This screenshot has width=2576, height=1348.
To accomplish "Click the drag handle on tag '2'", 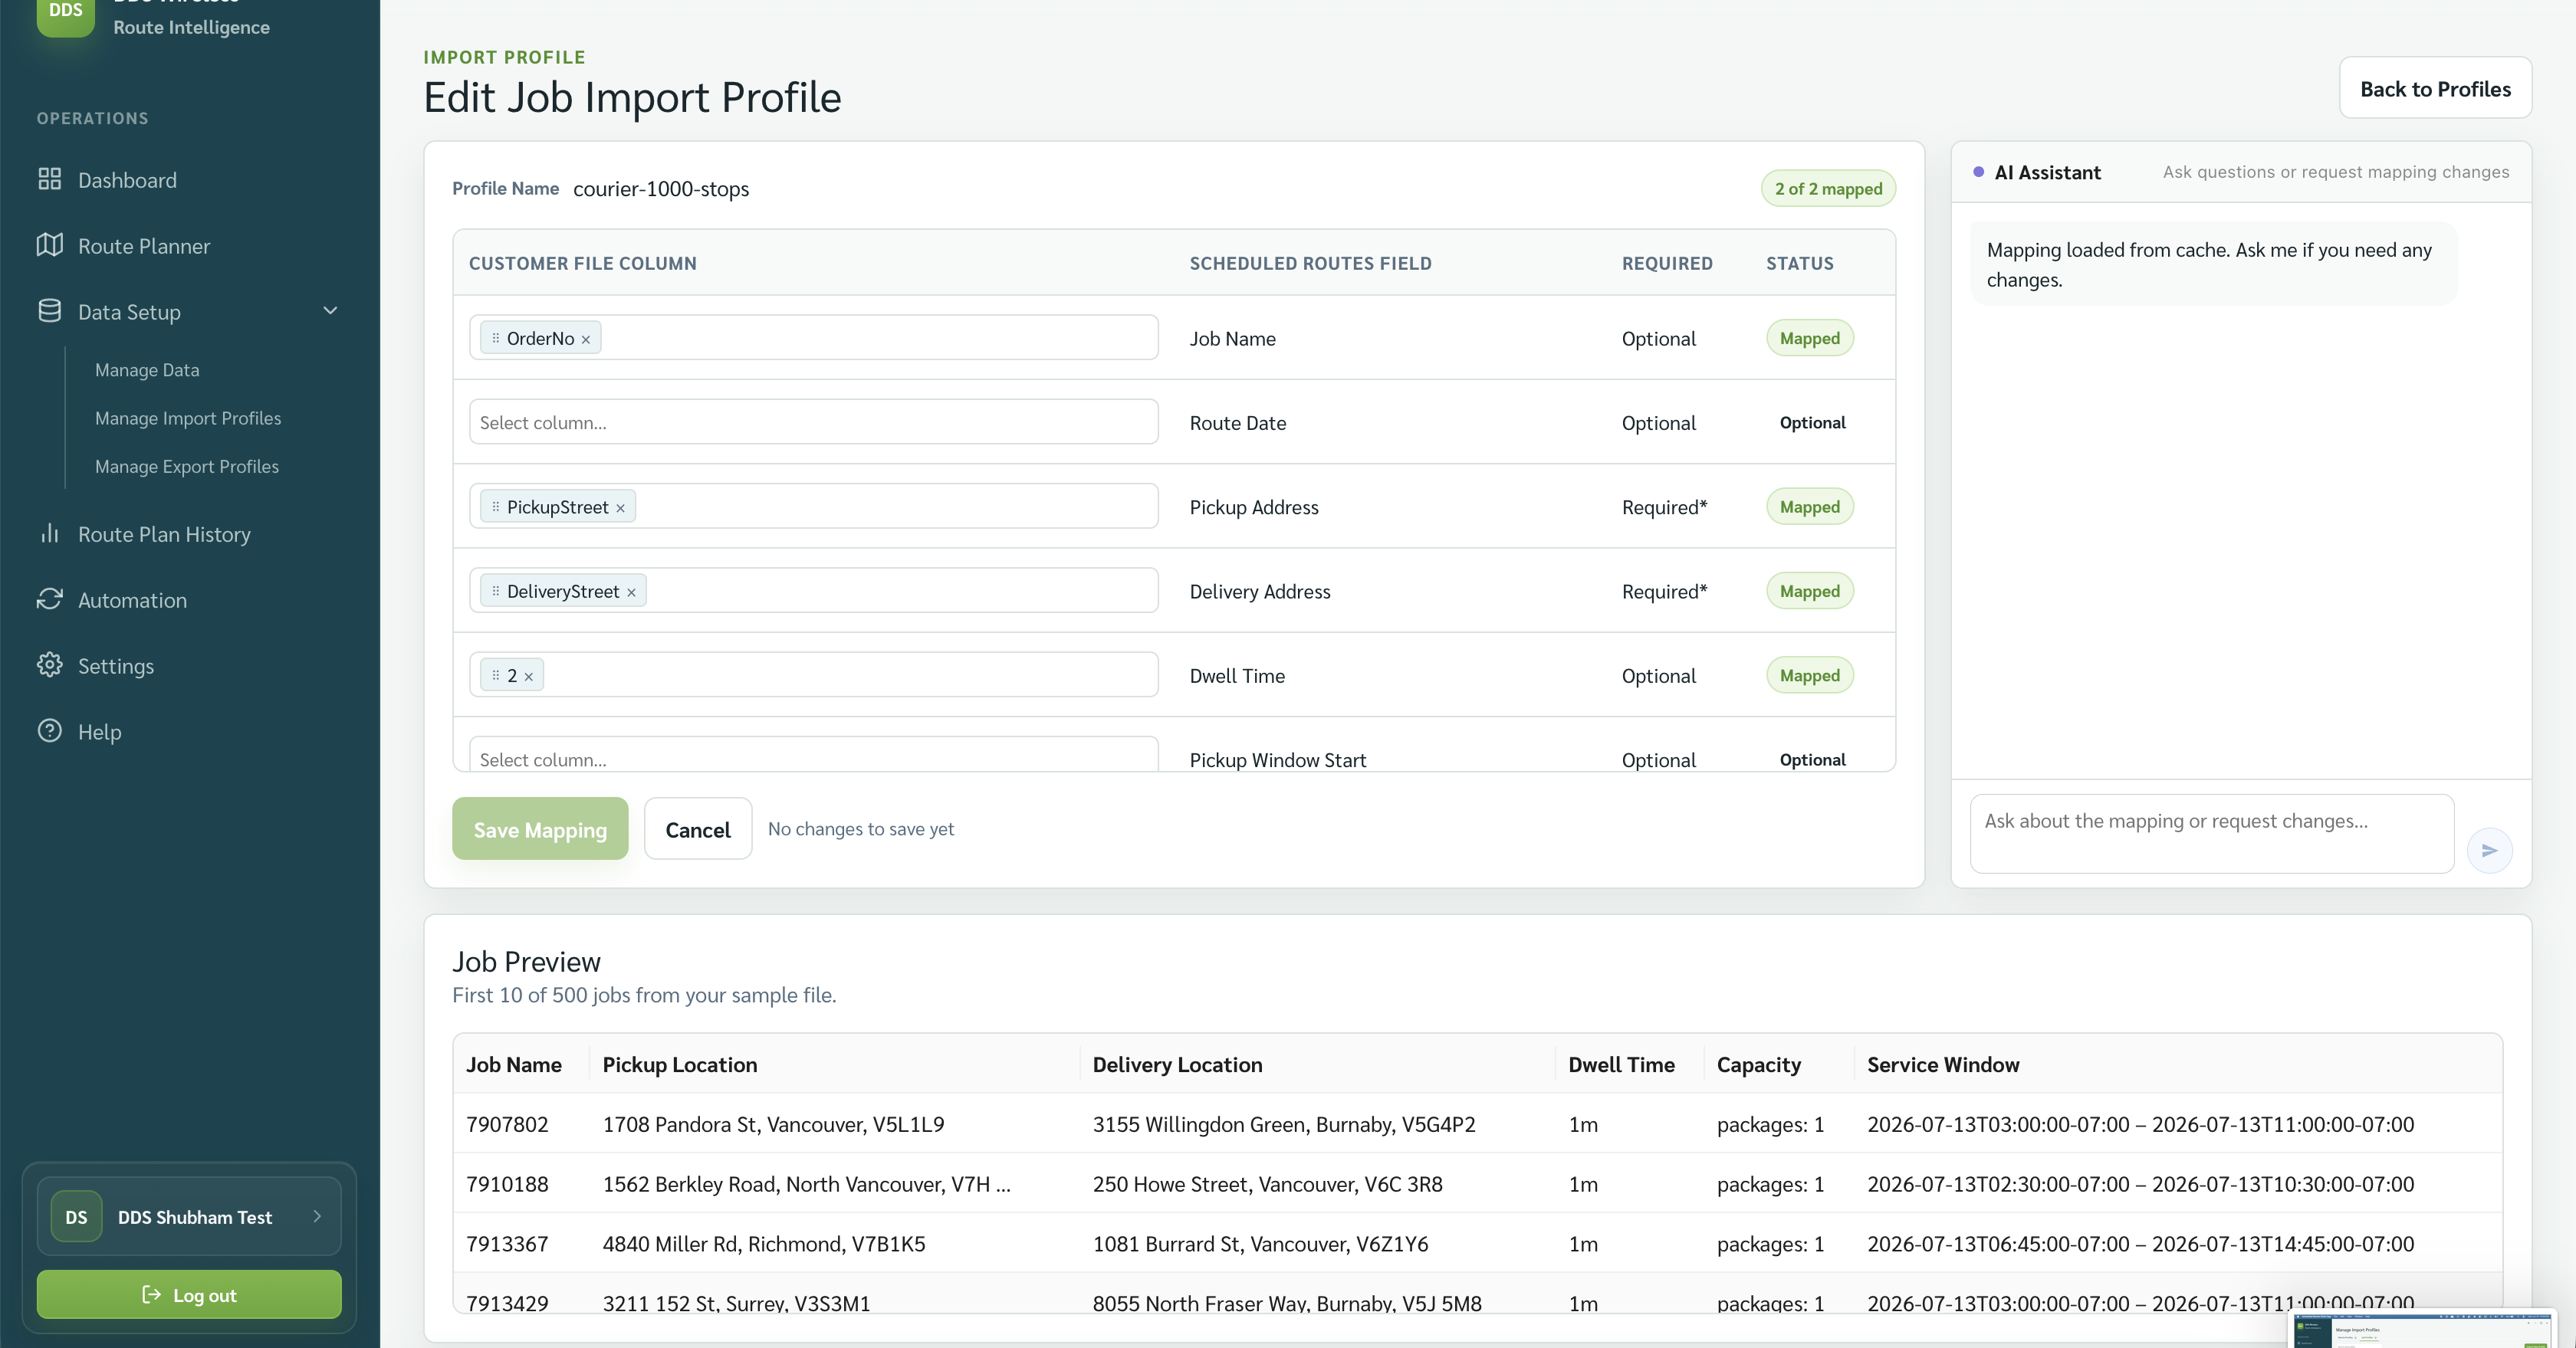I will pos(495,675).
